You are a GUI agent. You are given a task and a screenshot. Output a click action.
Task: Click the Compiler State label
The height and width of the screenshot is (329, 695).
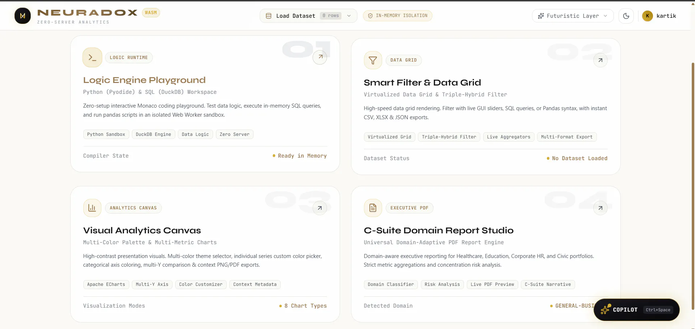coord(106,156)
